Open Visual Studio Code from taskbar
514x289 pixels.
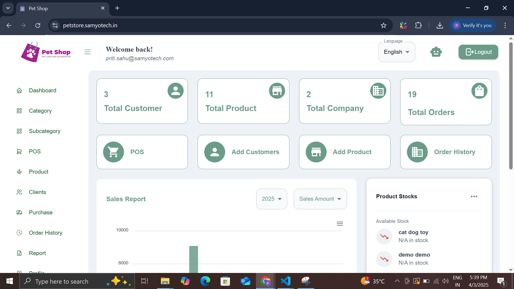tap(285, 281)
